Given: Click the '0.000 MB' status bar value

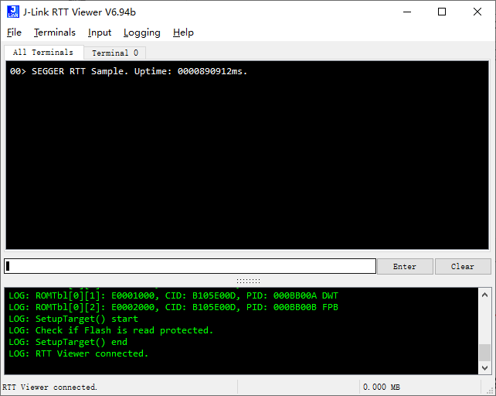Looking at the screenshot, I should (x=382, y=387).
